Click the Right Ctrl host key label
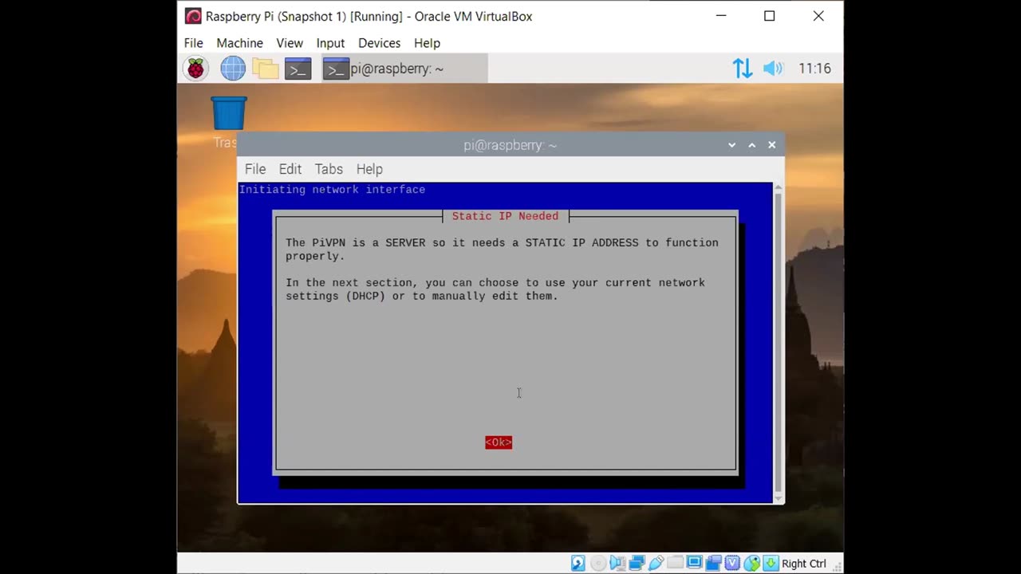The width and height of the screenshot is (1021, 574). click(x=804, y=564)
